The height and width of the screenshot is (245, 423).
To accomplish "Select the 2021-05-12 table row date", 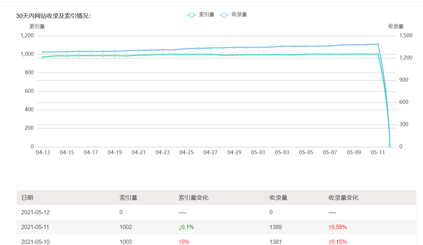I will [x=35, y=212].
